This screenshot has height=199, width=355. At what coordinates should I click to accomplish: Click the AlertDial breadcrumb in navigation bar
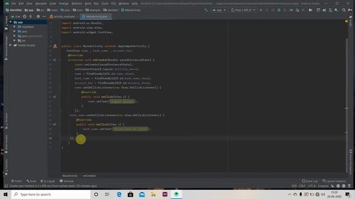[13, 10]
